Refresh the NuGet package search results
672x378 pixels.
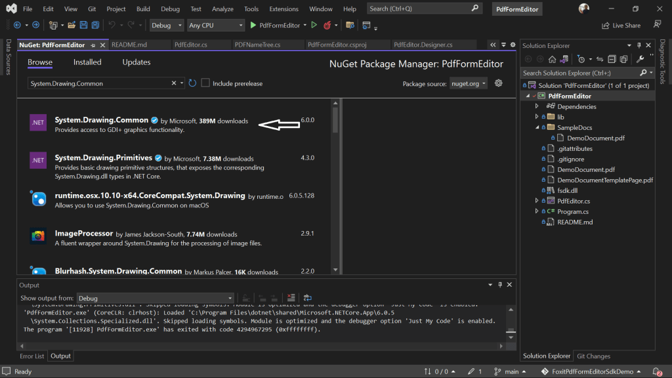192,83
